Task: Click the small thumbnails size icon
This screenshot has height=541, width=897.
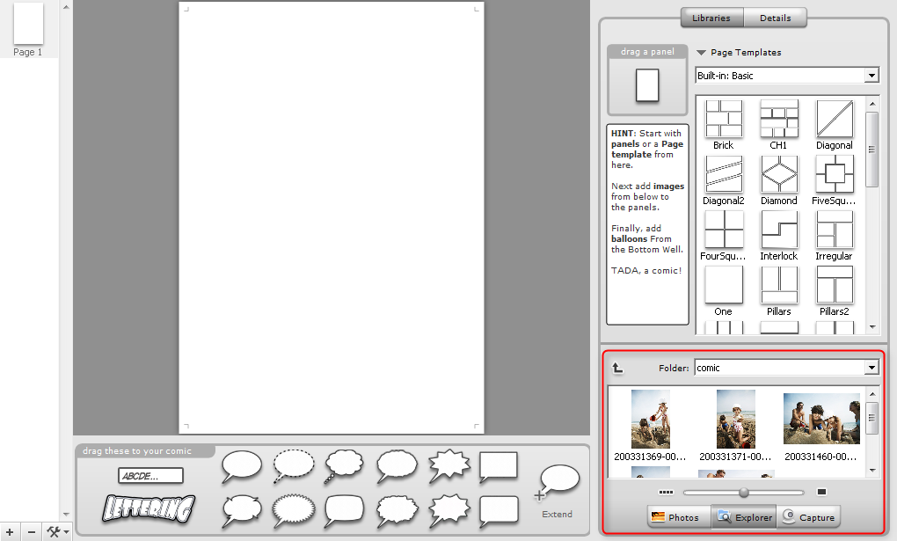Action: pos(666,493)
